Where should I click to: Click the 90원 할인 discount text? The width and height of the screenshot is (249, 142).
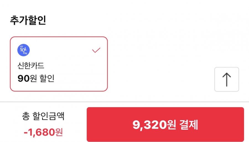[x=36, y=79]
